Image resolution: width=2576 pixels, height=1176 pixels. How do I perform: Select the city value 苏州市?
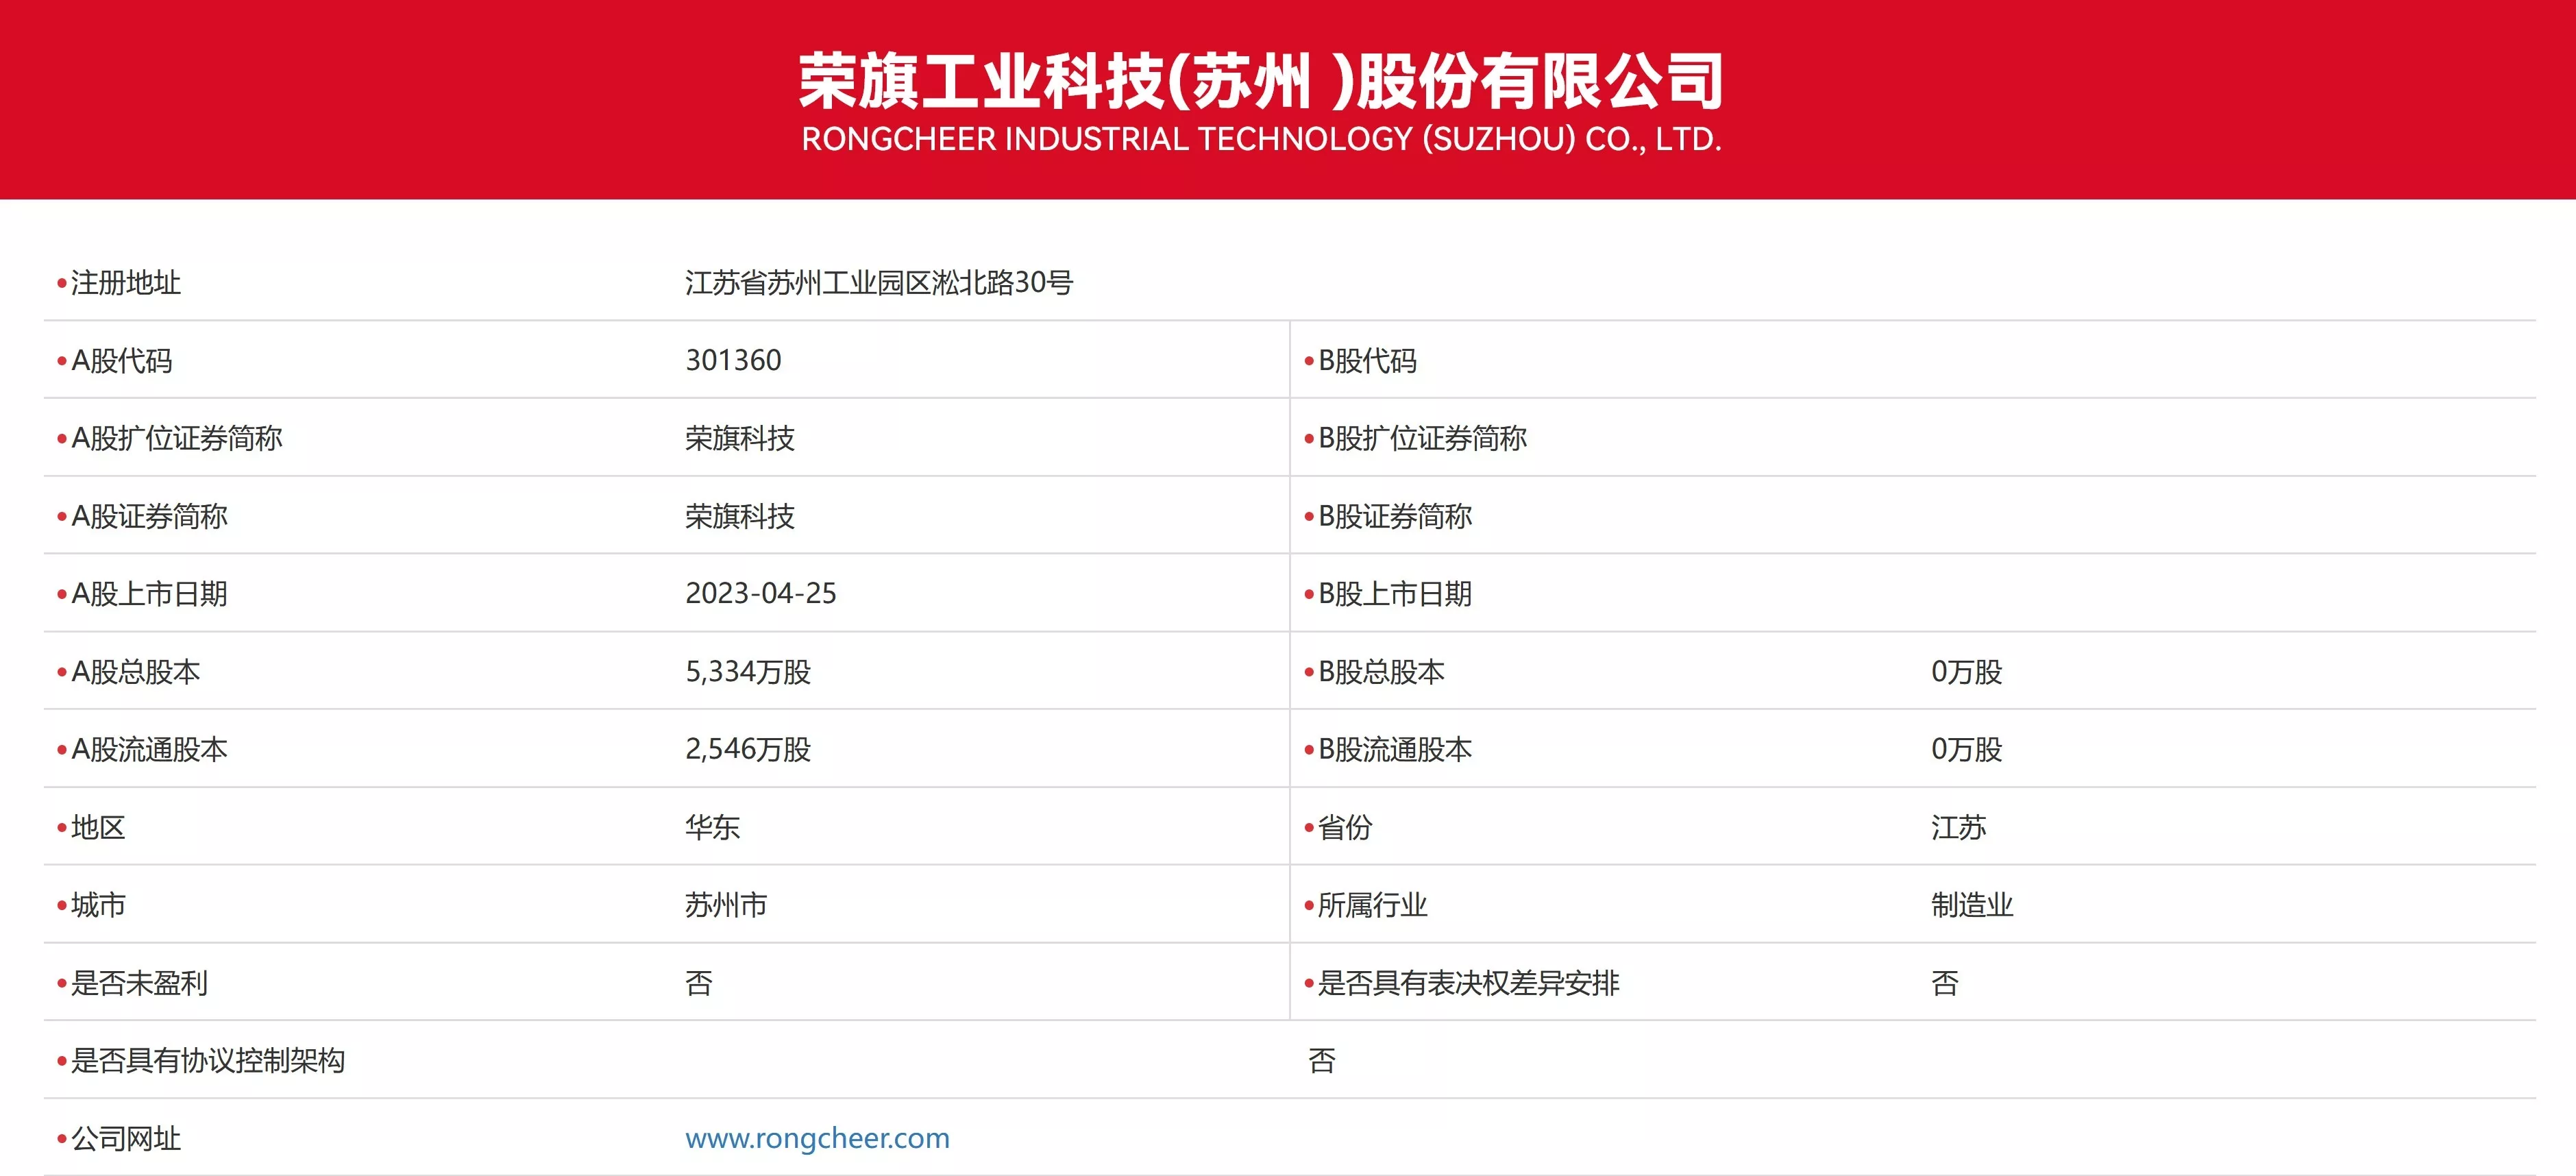click(726, 906)
